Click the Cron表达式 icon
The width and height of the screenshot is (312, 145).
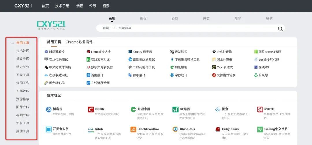[x=214, y=67]
